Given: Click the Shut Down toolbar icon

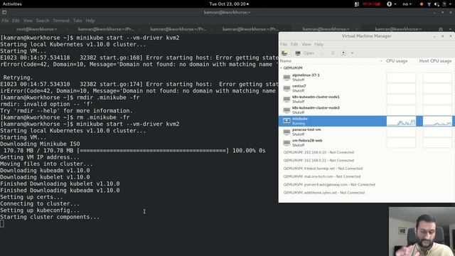Looking at the screenshot, I should pyautogui.click(x=343, y=53).
